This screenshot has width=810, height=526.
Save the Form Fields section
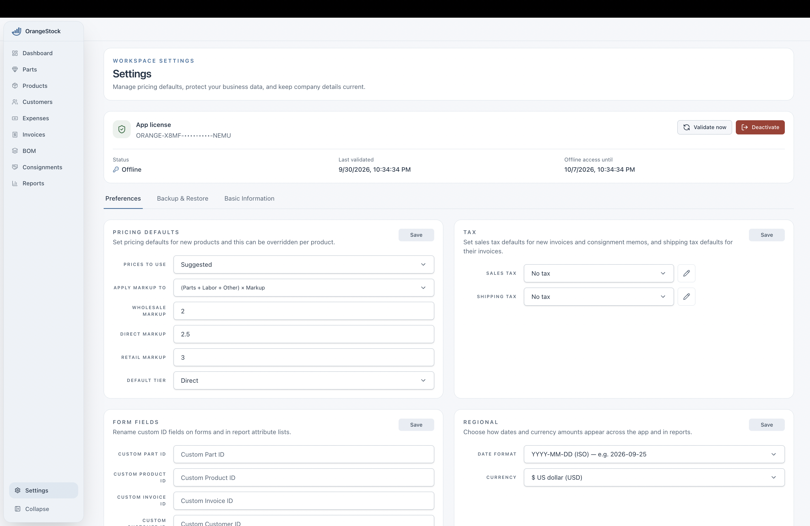pos(416,424)
